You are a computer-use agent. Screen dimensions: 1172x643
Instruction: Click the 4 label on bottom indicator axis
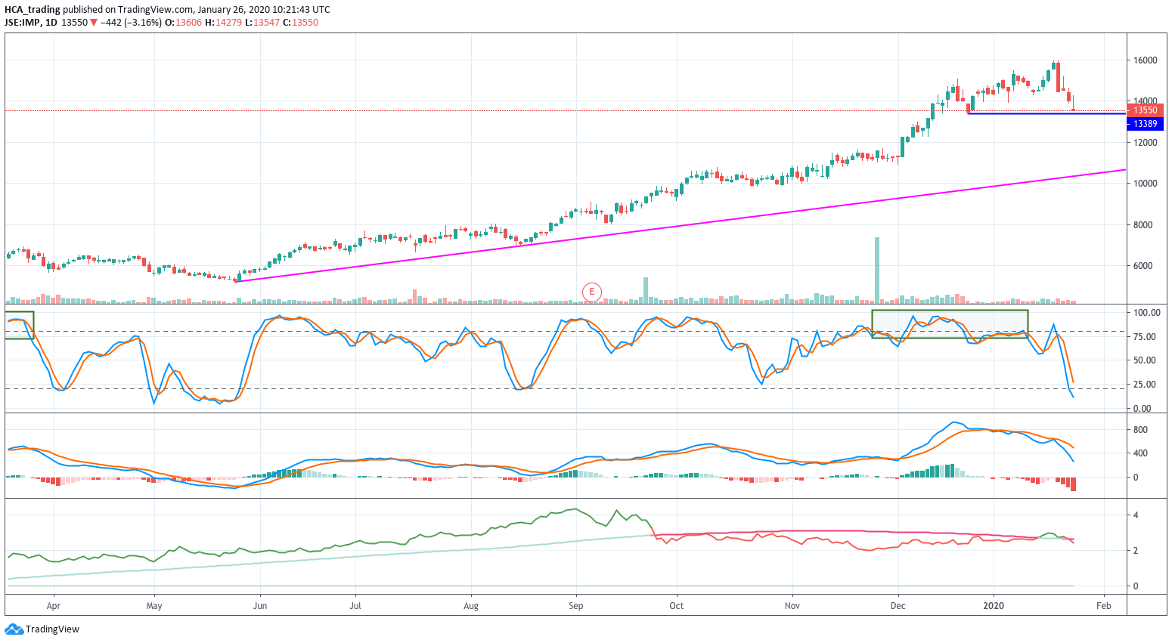1136,515
